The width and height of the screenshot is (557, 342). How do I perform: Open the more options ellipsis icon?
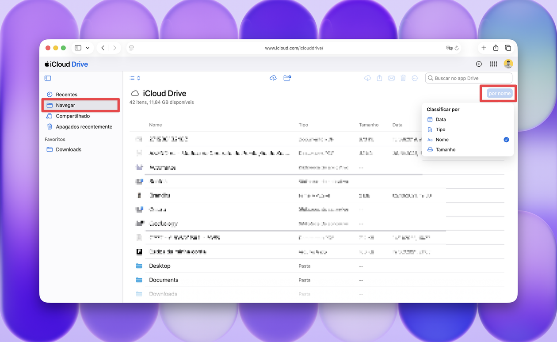coord(415,78)
